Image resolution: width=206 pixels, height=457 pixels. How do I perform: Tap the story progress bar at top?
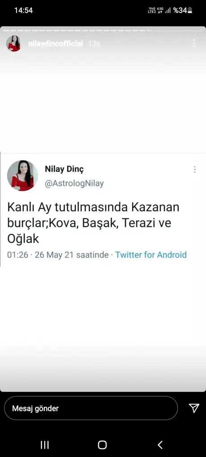coord(103,30)
